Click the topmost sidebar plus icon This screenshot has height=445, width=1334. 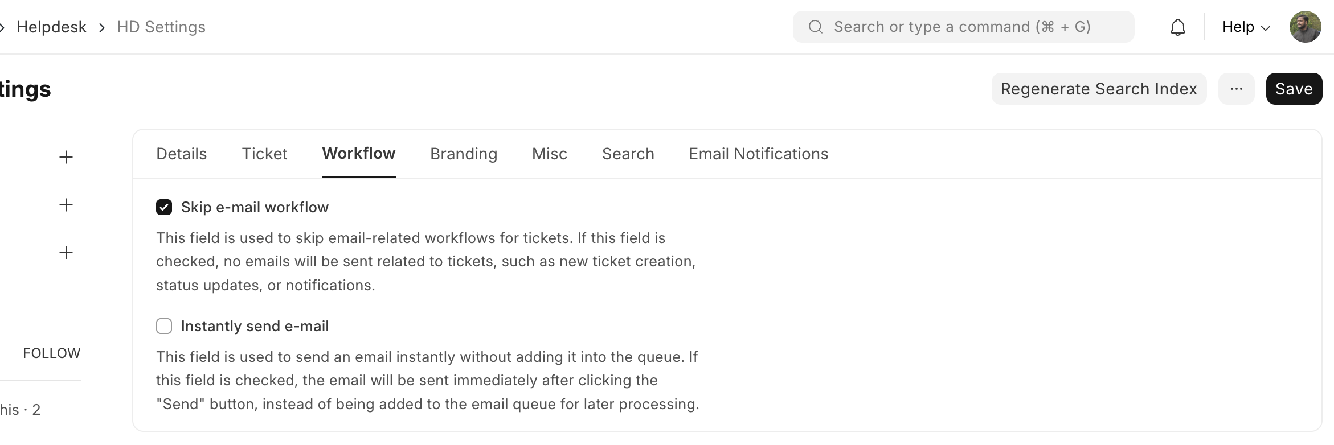tap(66, 157)
